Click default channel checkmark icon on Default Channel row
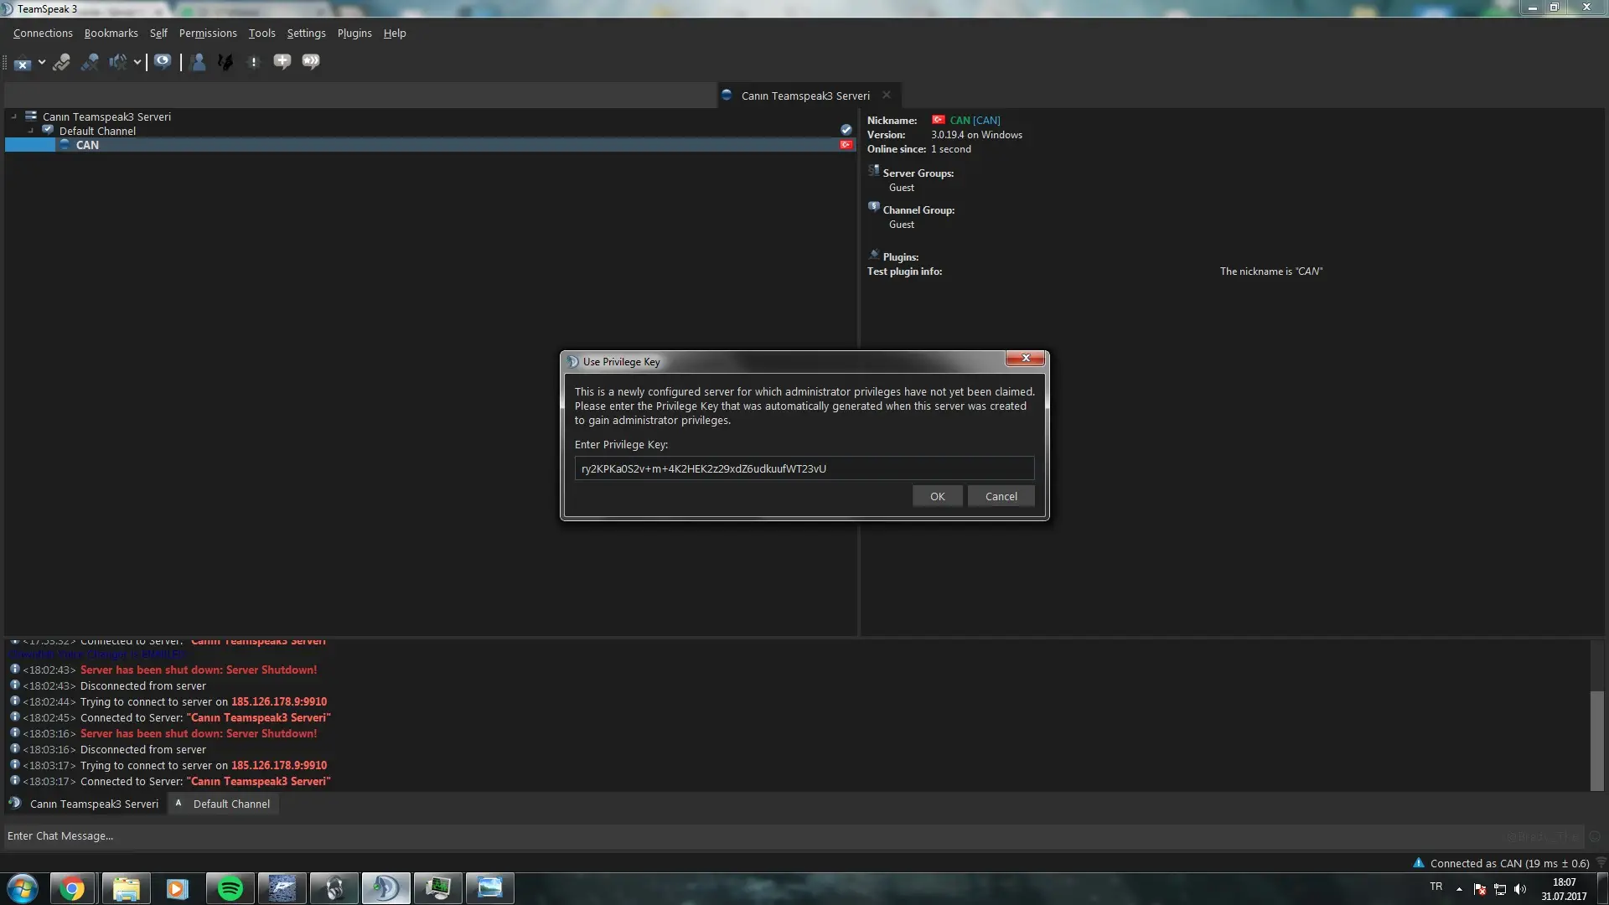This screenshot has height=905, width=1609. [846, 130]
